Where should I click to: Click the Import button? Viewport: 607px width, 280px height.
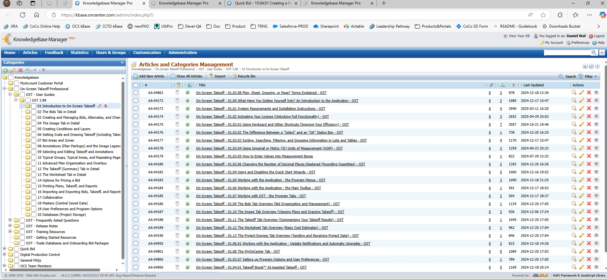pyautogui.click(x=217, y=76)
